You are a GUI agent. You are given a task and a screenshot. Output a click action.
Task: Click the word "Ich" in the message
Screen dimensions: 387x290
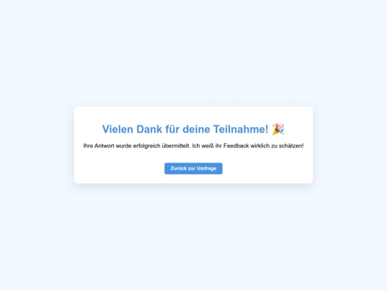(x=196, y=146)
